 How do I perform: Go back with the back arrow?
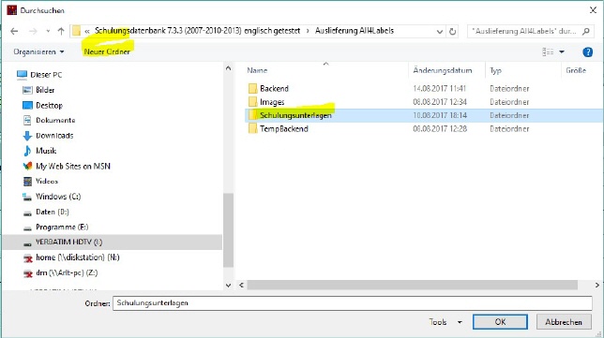tap(14, 31)
